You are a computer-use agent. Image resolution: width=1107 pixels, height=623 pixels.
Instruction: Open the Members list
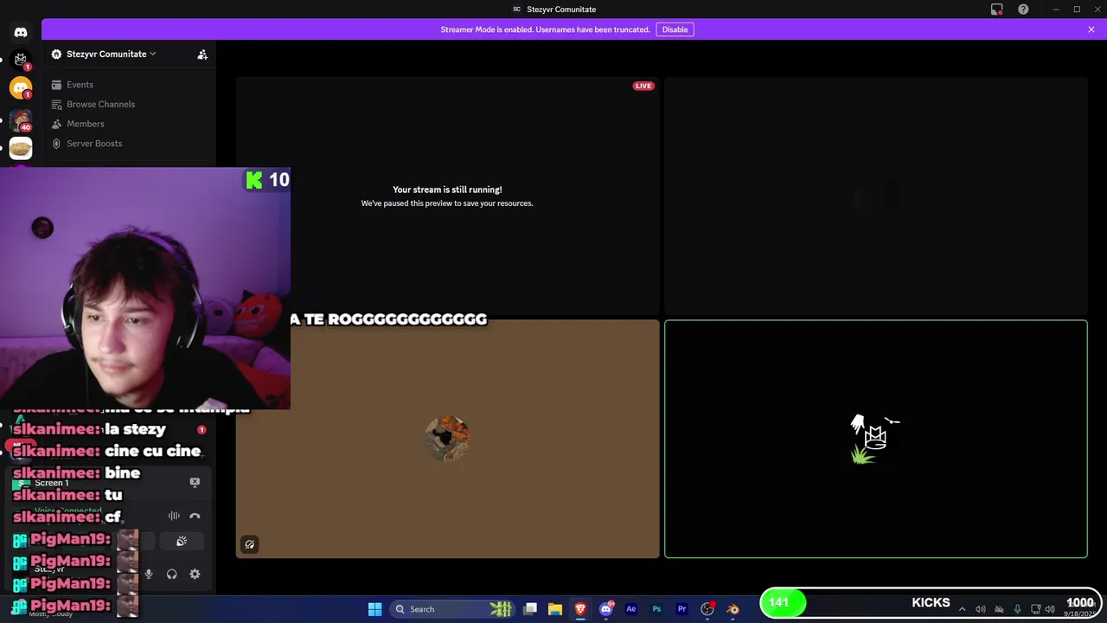point(85,124)
